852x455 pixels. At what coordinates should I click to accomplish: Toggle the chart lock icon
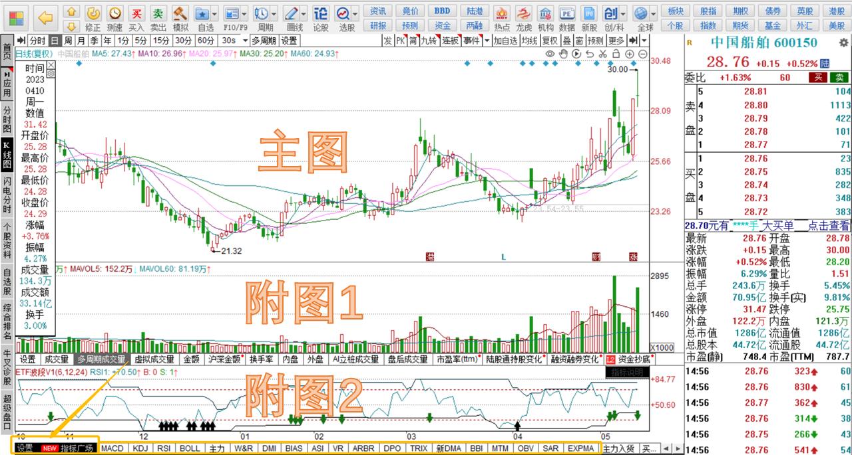pos(616,53)
